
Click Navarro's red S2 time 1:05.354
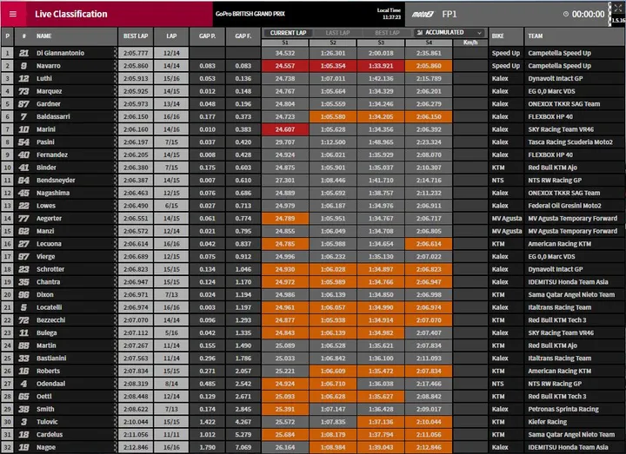333,66
